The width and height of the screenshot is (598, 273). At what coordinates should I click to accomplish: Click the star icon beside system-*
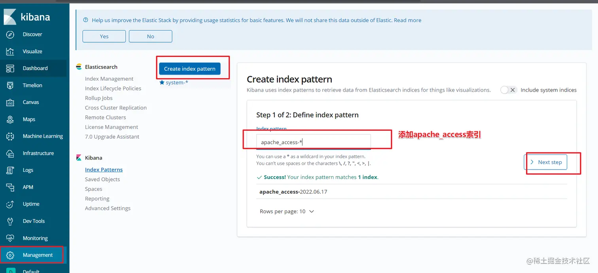tap(162, 83)
